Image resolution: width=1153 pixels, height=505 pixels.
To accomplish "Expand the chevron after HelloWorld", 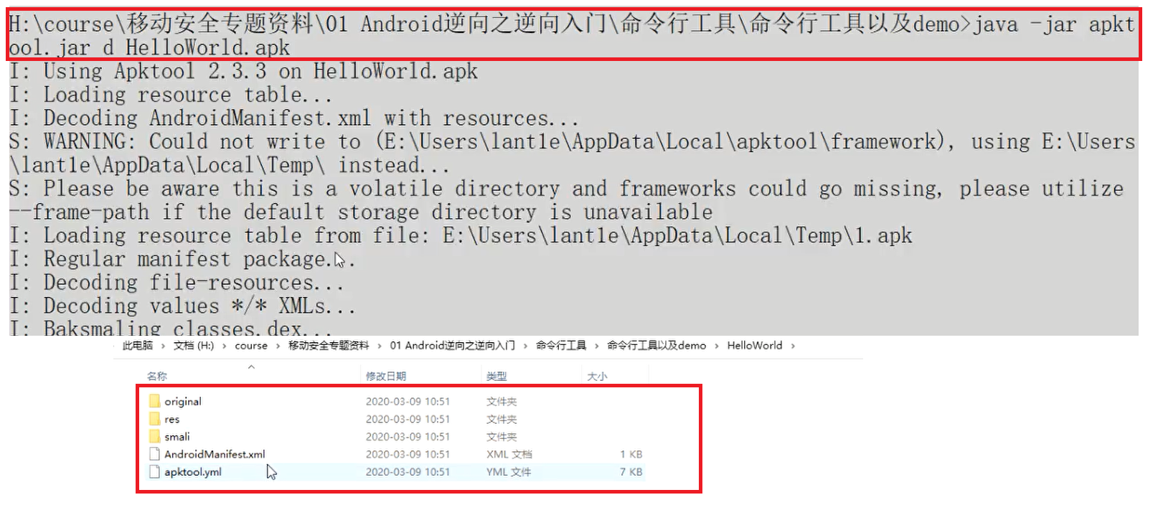I will [x=793, y=346].
